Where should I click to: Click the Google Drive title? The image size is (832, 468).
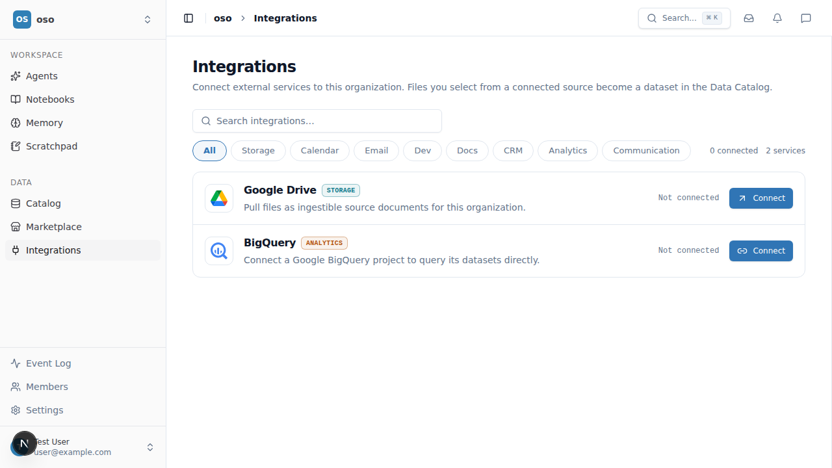click(x=280, y=190)
